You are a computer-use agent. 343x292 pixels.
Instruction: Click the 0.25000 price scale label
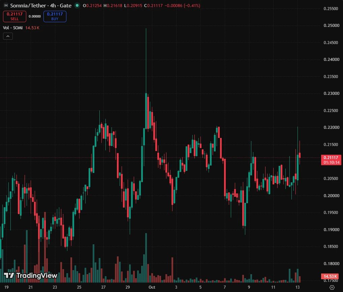tap(331, 26)
